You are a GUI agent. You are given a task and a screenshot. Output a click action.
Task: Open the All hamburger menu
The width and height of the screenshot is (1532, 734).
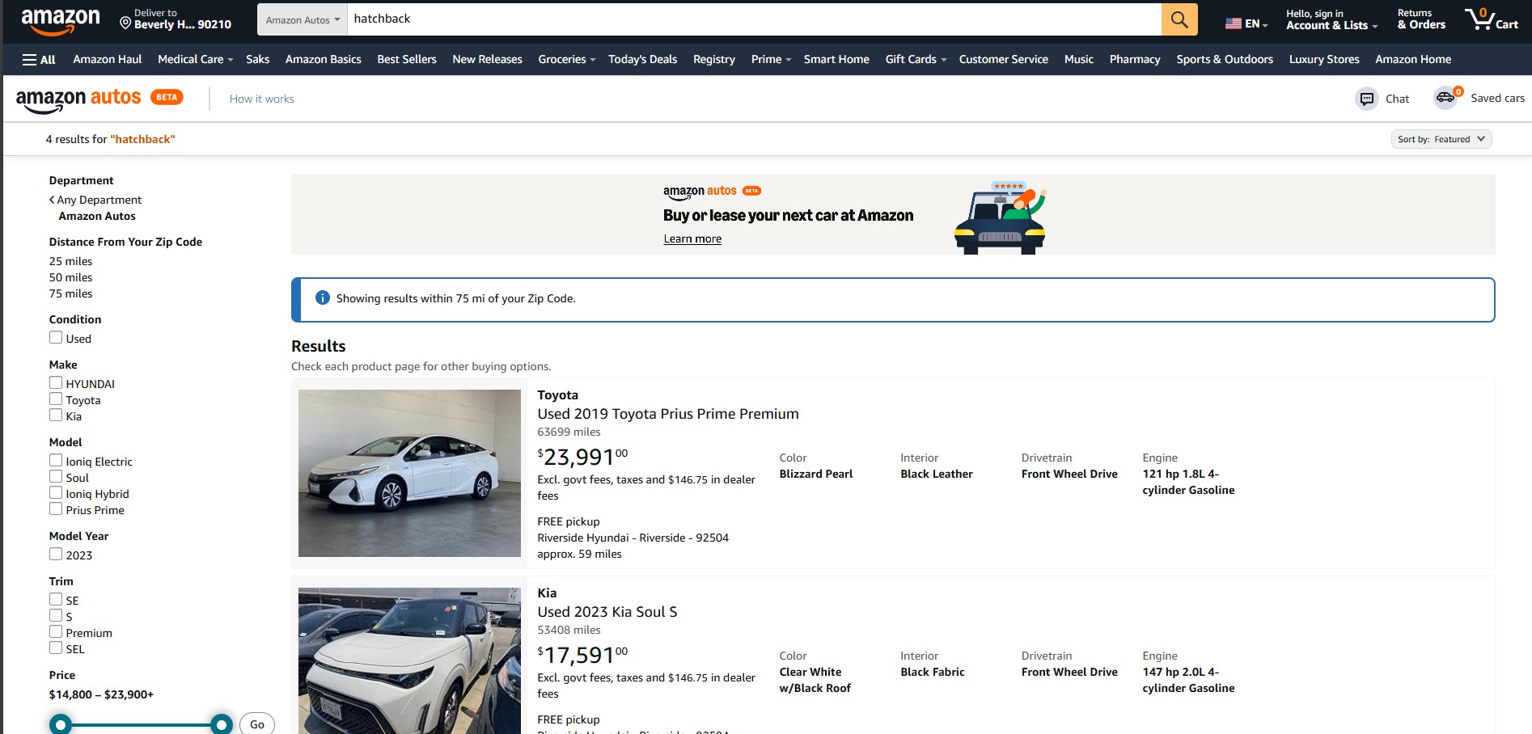pos(39,59)
